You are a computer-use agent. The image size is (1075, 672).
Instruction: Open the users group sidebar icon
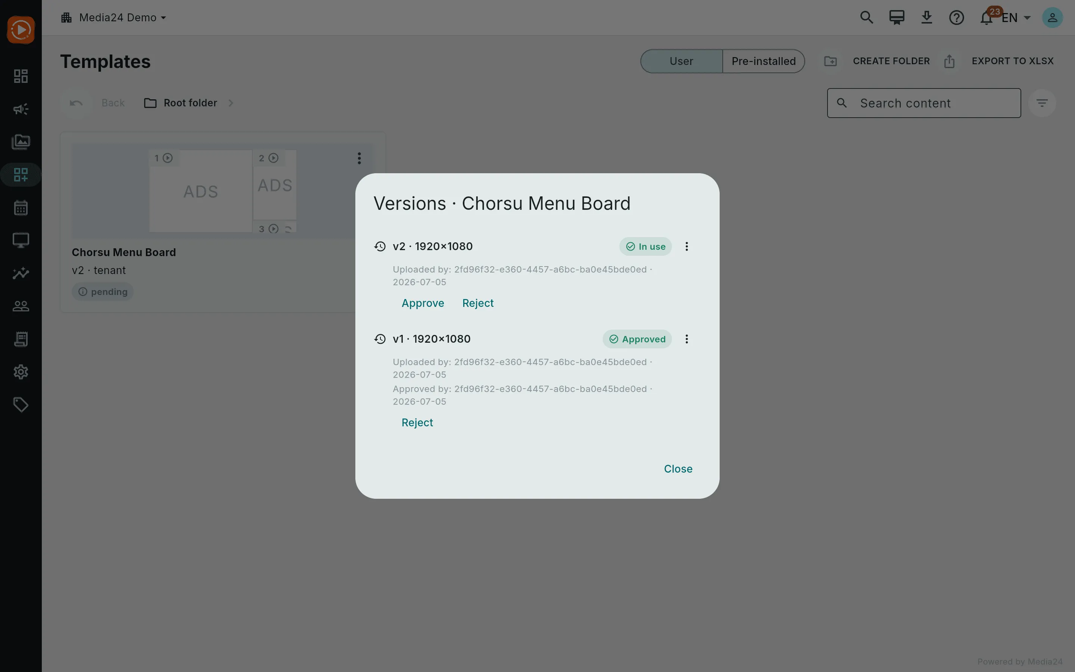pos(21,306)
